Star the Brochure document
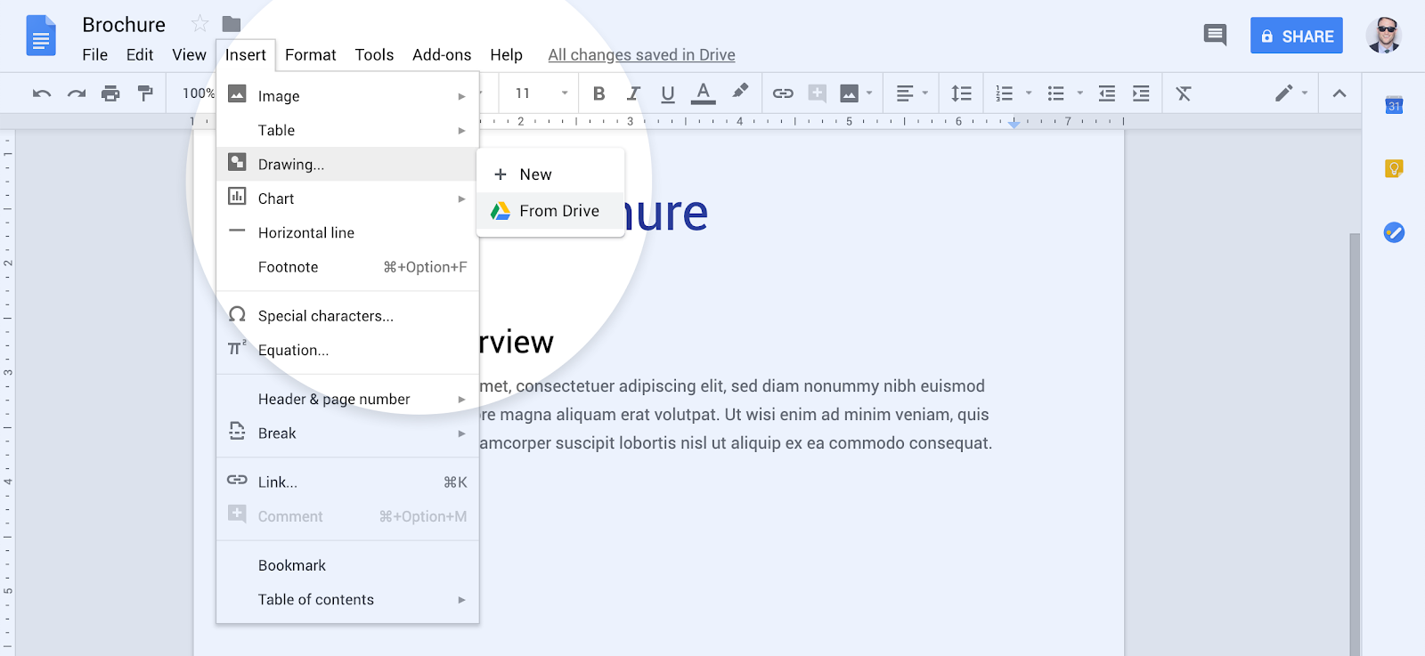 point(200,24)
